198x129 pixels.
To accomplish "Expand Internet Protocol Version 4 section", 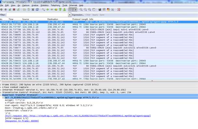I will (1, 90).
